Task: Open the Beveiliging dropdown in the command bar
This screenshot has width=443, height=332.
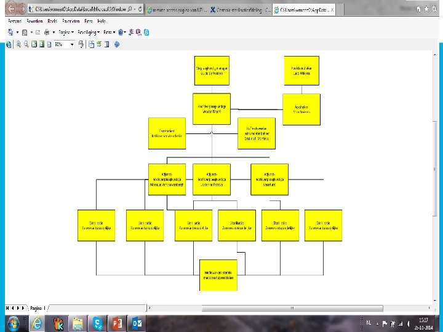Action: tap(89, 33)
